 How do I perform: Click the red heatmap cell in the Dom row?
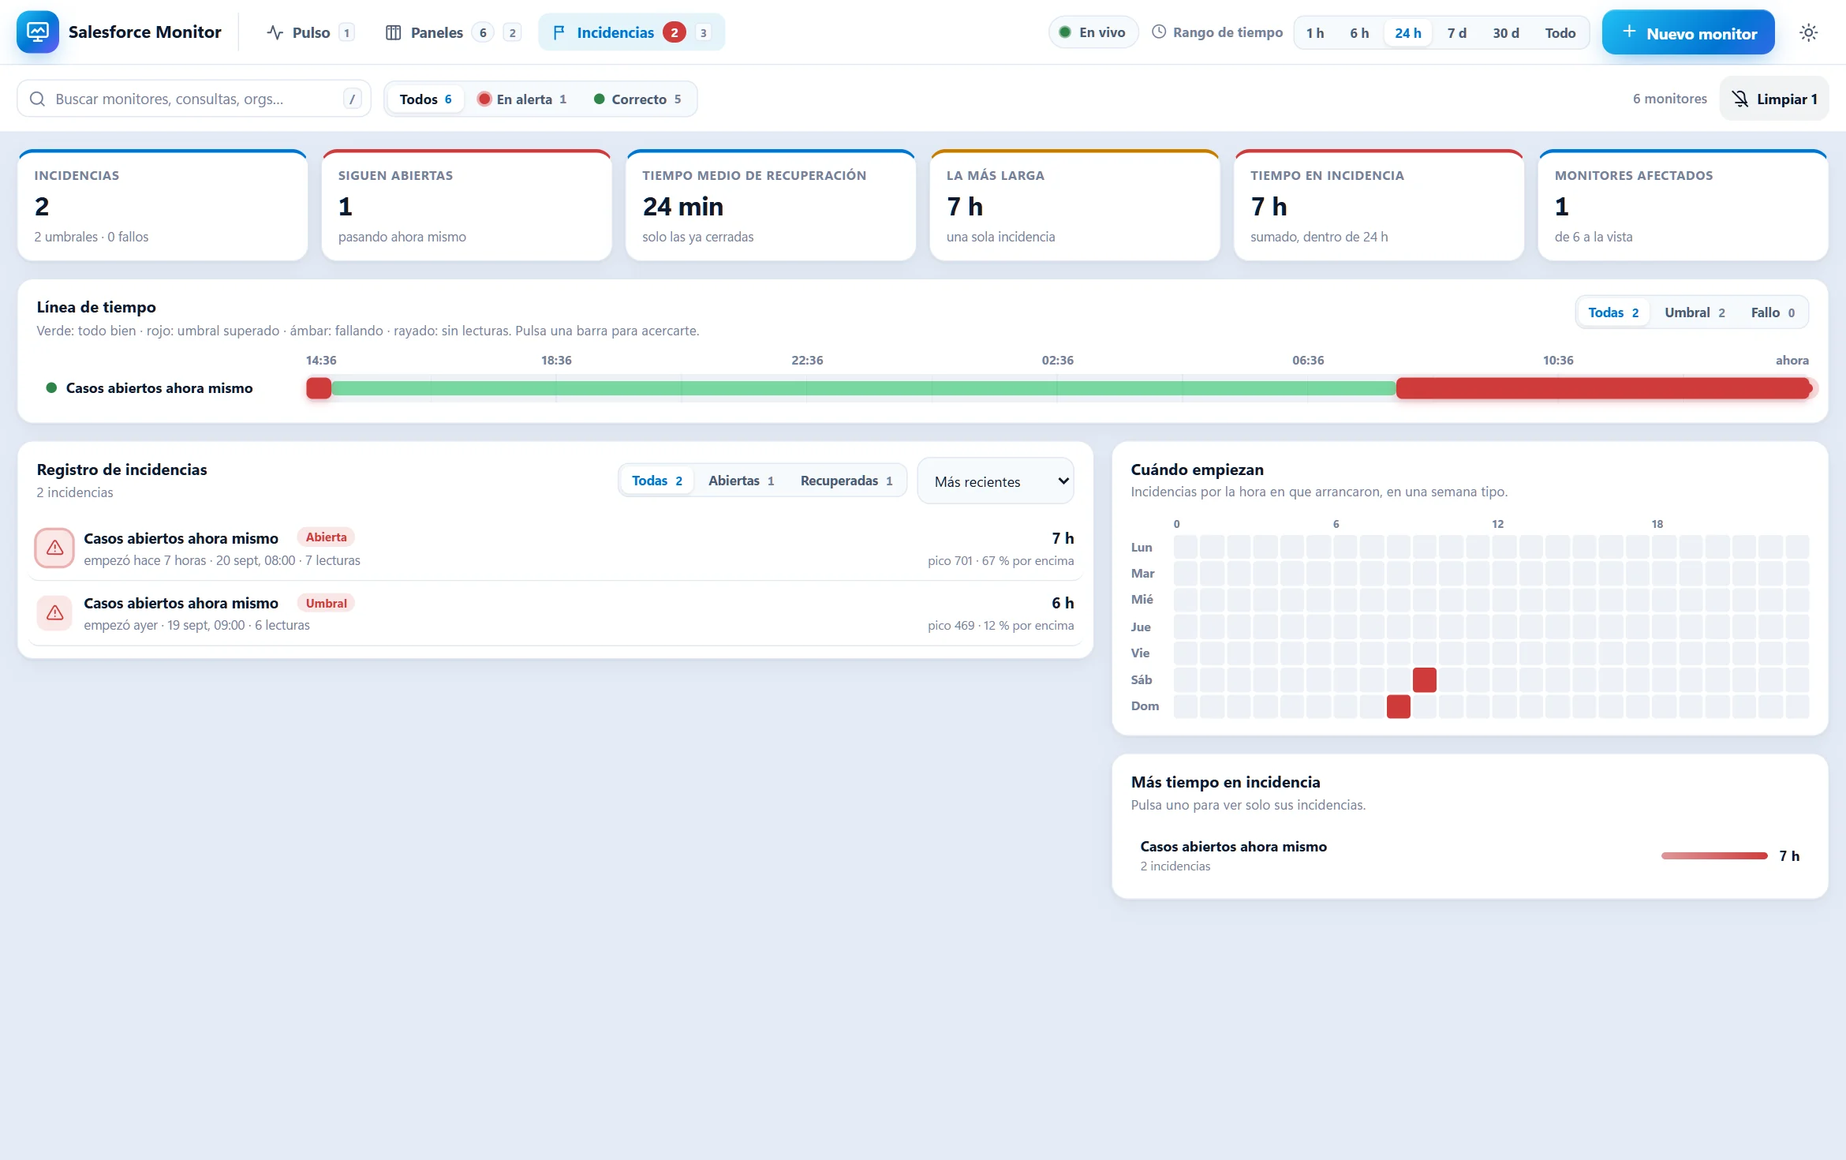pyautogui.click(x=1398, y=706)
